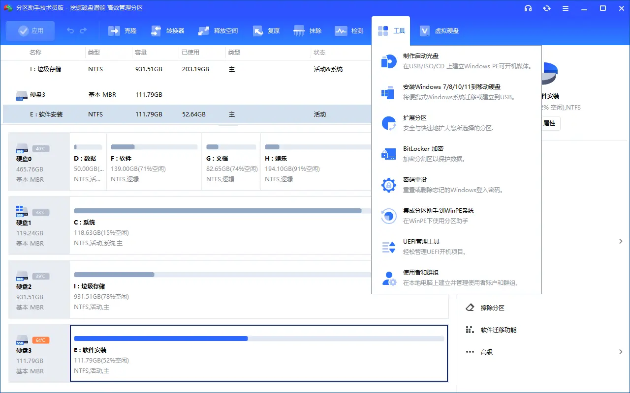Click the 状态 column header
The height and width of the screenshot is (393, 630).
coord(319,53)
